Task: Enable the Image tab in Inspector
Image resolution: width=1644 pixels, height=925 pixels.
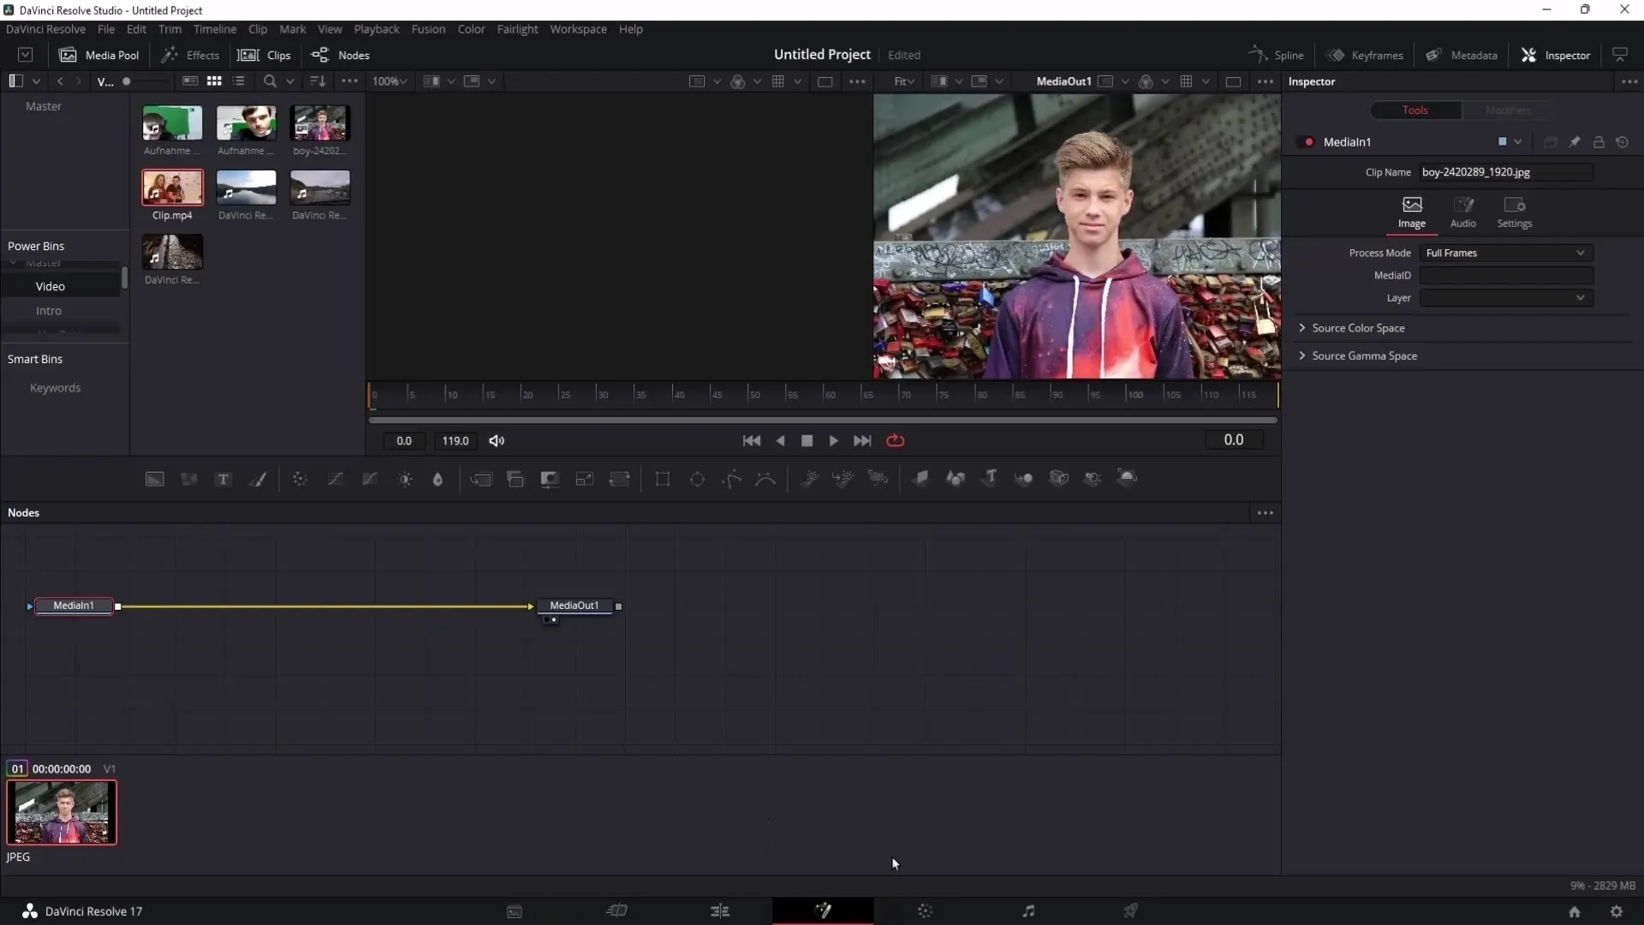Action: 1413,212
